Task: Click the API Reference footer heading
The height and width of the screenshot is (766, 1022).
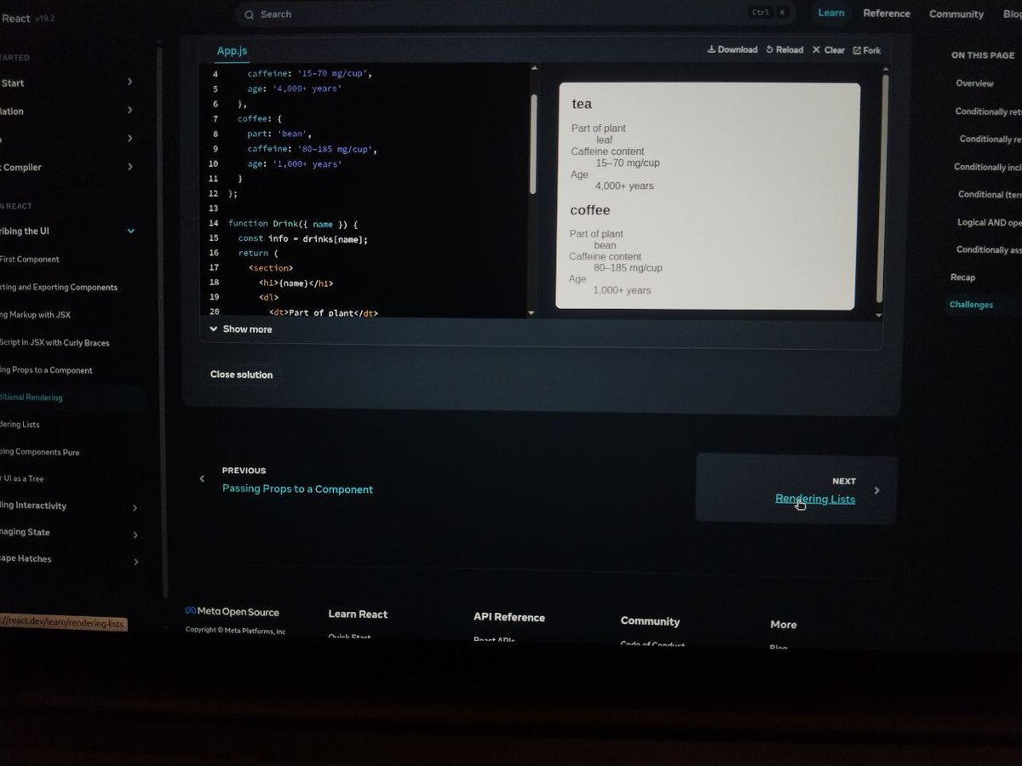Action: click(509, 618)
